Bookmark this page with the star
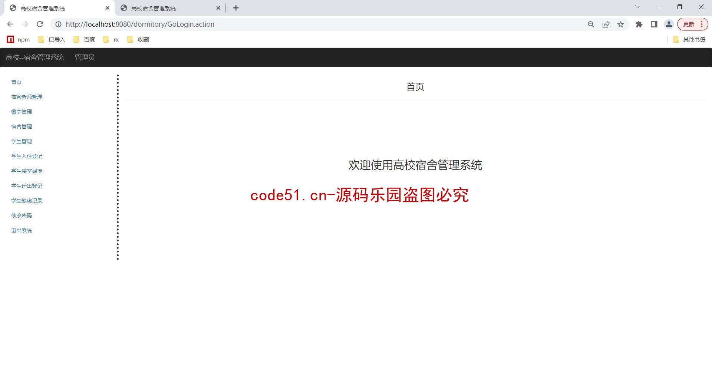This screenshot has width=712, height=382. 620,24
